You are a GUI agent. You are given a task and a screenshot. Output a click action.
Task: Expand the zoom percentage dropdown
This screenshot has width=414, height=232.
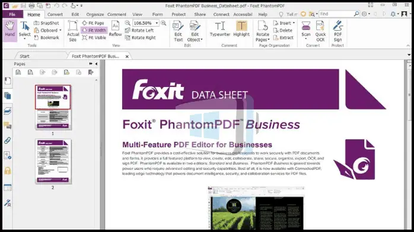click(157, 23)
